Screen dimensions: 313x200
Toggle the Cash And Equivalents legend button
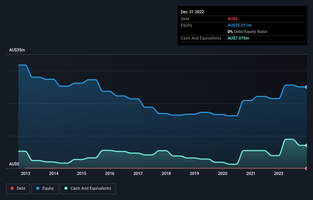tap(88, 189)
